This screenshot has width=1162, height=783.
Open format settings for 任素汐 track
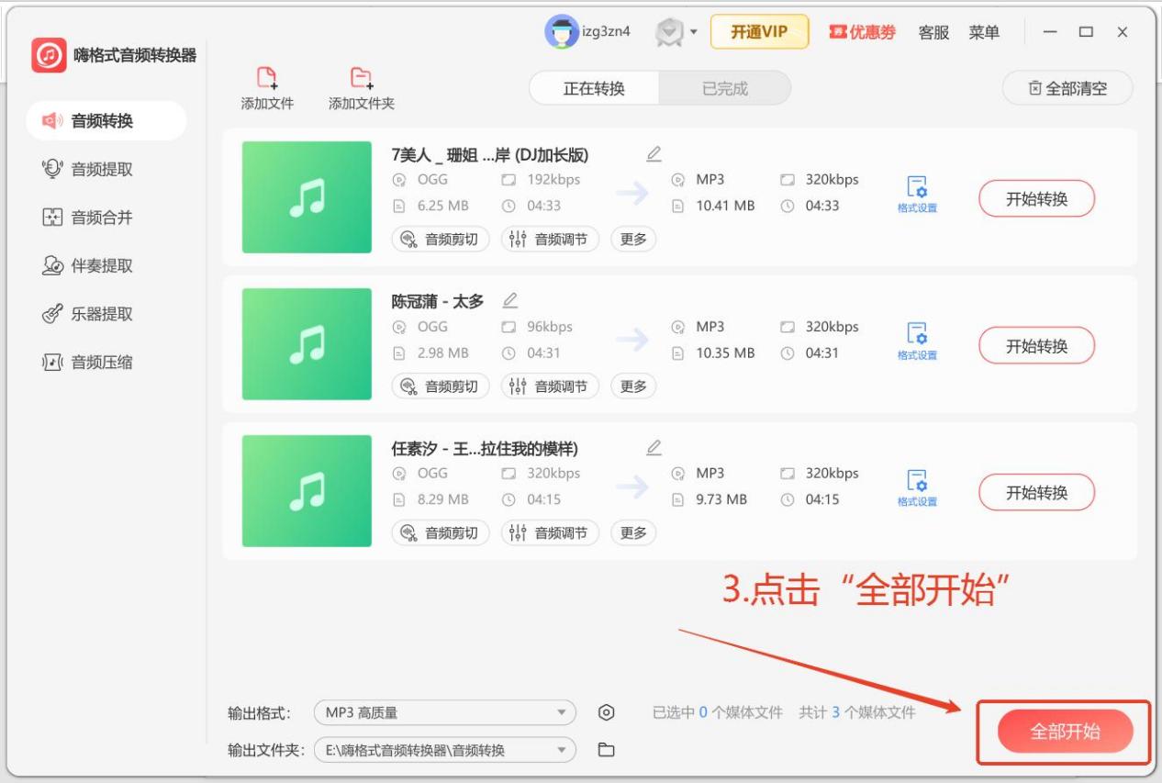coord(917,488)
